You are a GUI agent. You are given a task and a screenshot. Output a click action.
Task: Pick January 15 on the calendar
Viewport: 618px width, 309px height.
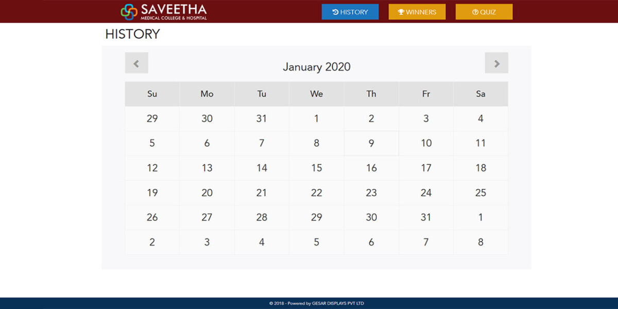[x=316, y=168]
